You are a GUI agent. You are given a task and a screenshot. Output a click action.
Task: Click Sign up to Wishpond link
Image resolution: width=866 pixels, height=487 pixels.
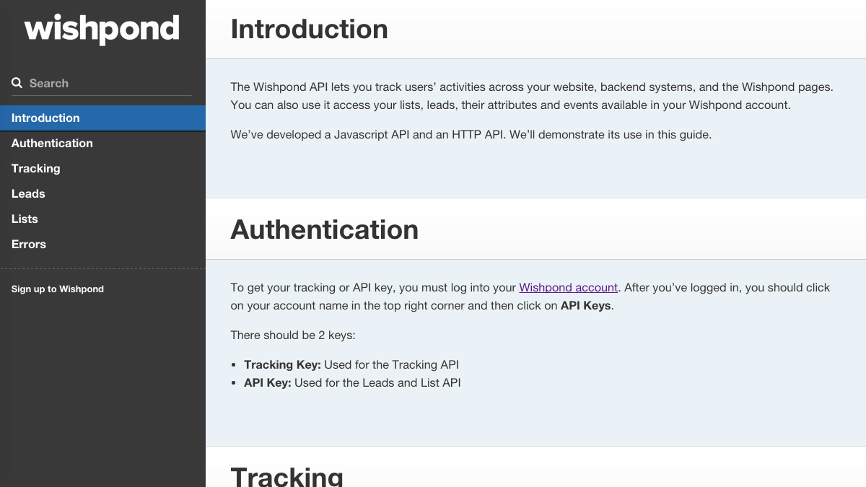tap(58, 289)
